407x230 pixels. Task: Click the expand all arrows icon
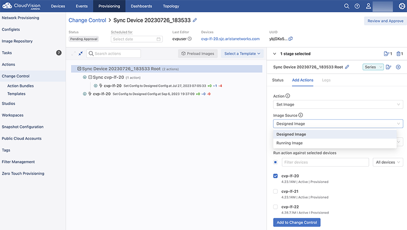73,54
